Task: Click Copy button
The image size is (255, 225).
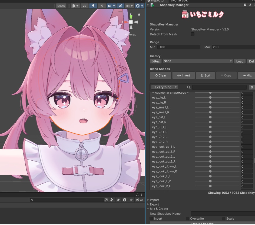Action: pos(226,75)
